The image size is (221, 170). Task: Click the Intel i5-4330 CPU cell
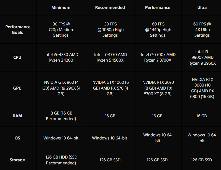(61, 57)
